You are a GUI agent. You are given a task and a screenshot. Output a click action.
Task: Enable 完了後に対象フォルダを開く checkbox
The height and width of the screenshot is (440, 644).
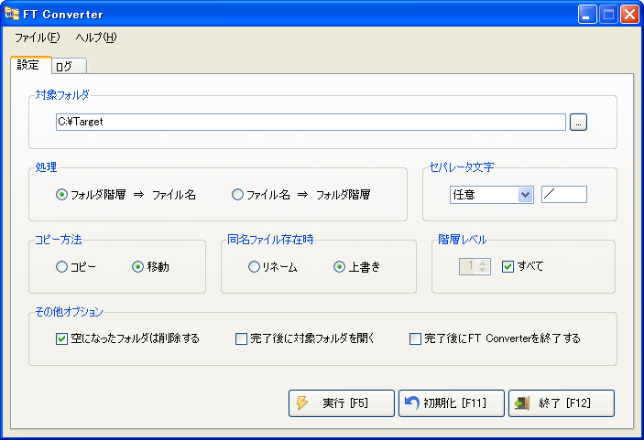click(x=242, y=338)
